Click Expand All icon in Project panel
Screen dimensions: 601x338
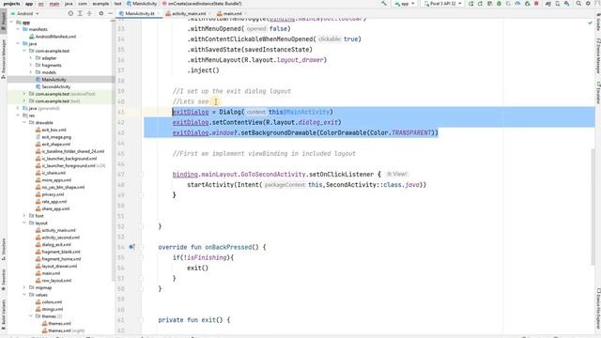[80, 13]
